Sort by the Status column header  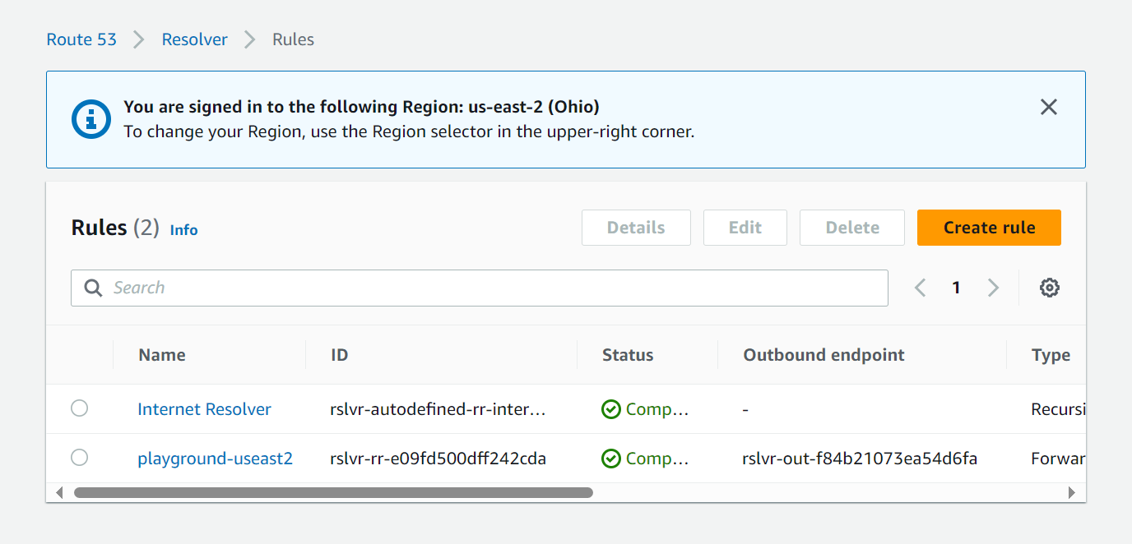tap(628, 354)
